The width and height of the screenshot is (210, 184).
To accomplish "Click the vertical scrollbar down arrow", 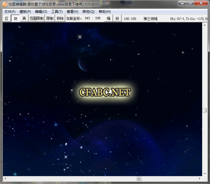I will pos(205,174).
